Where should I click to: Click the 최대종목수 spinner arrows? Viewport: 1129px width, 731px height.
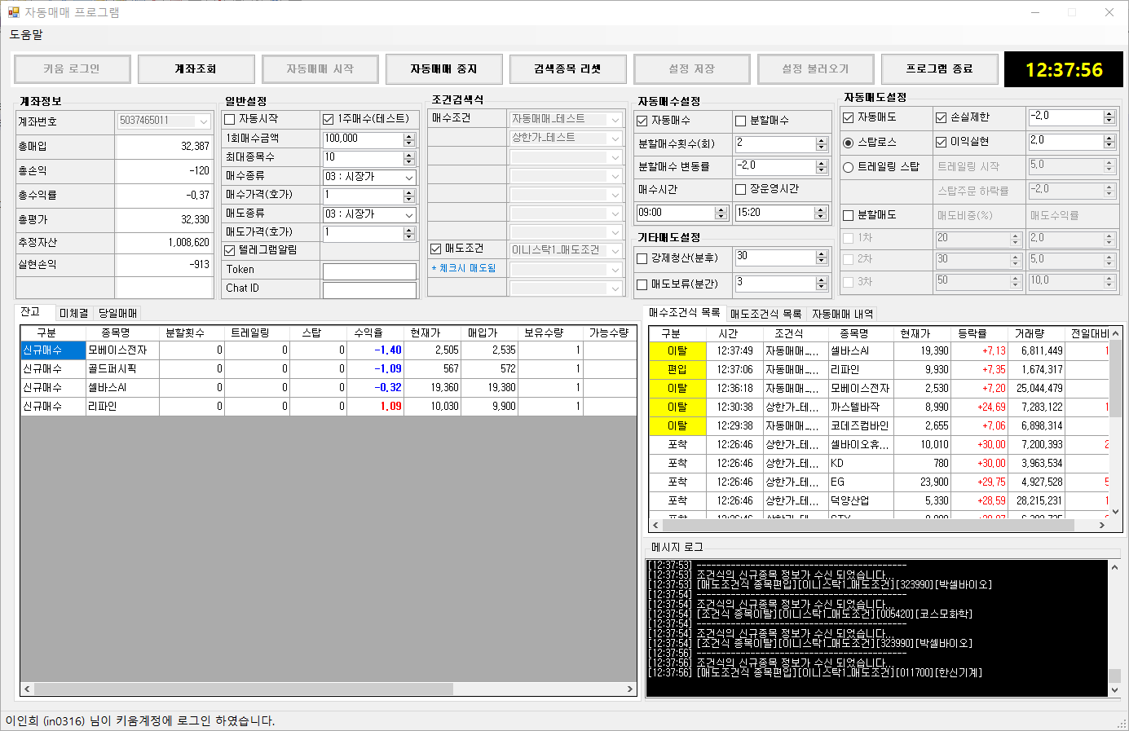409,158
